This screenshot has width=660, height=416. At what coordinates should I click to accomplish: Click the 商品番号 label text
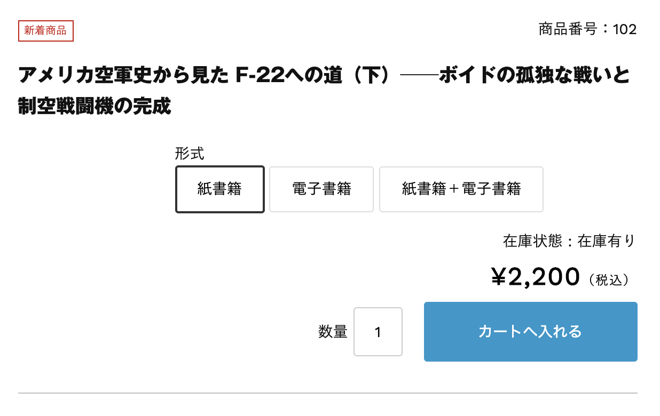tap(568, 29)
